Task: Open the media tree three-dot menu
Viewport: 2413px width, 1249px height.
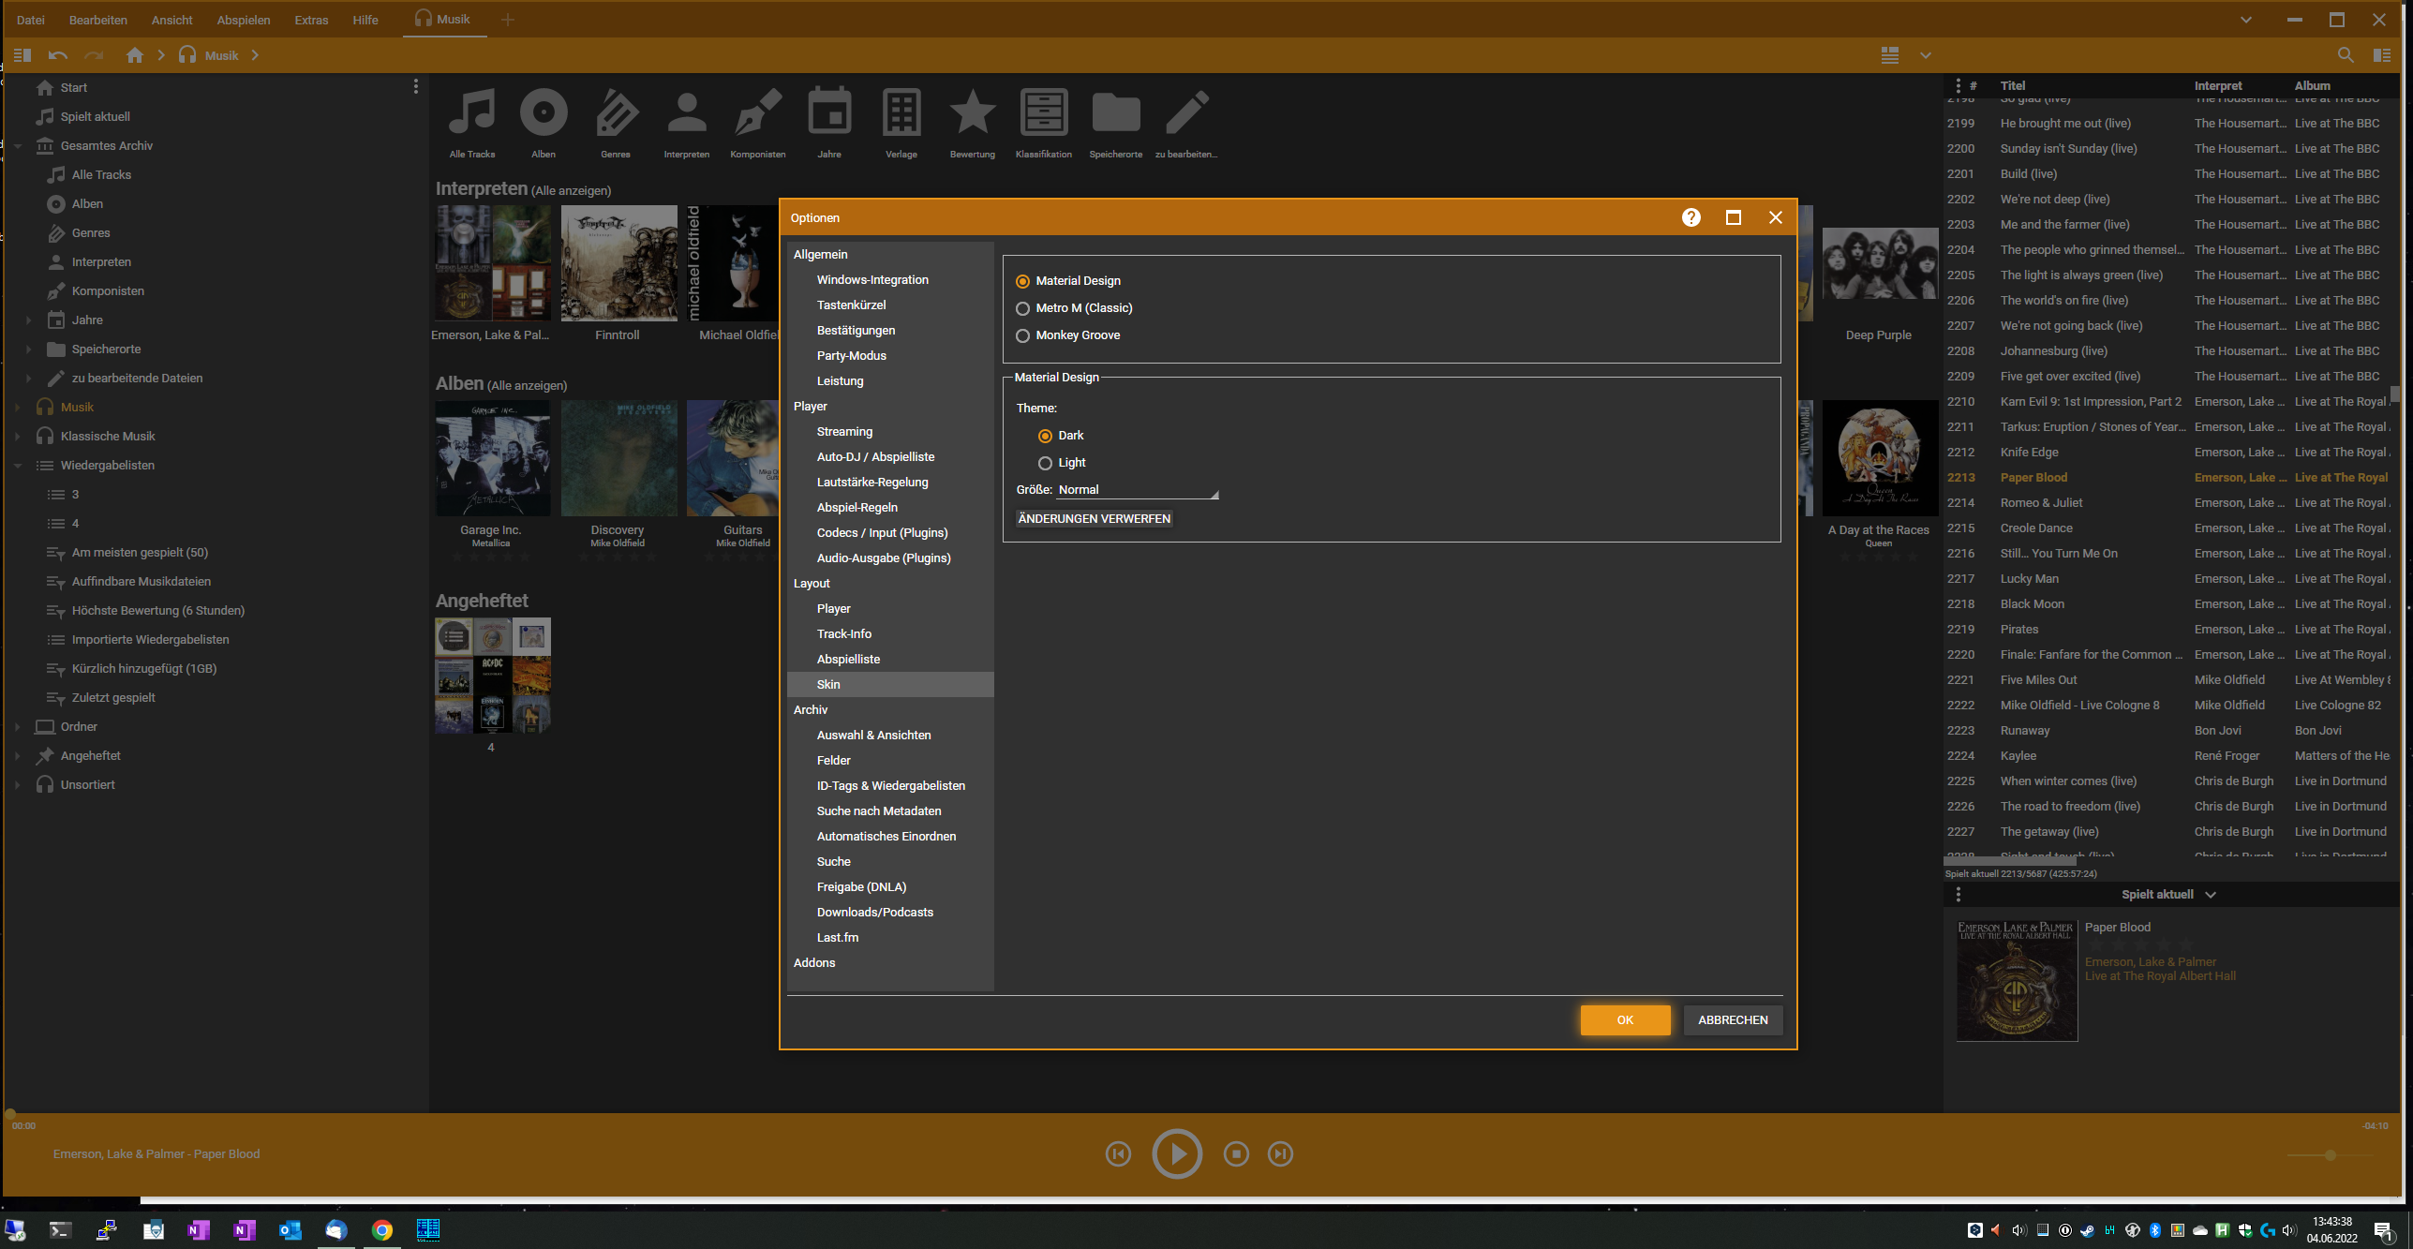Action: [415, 87]
